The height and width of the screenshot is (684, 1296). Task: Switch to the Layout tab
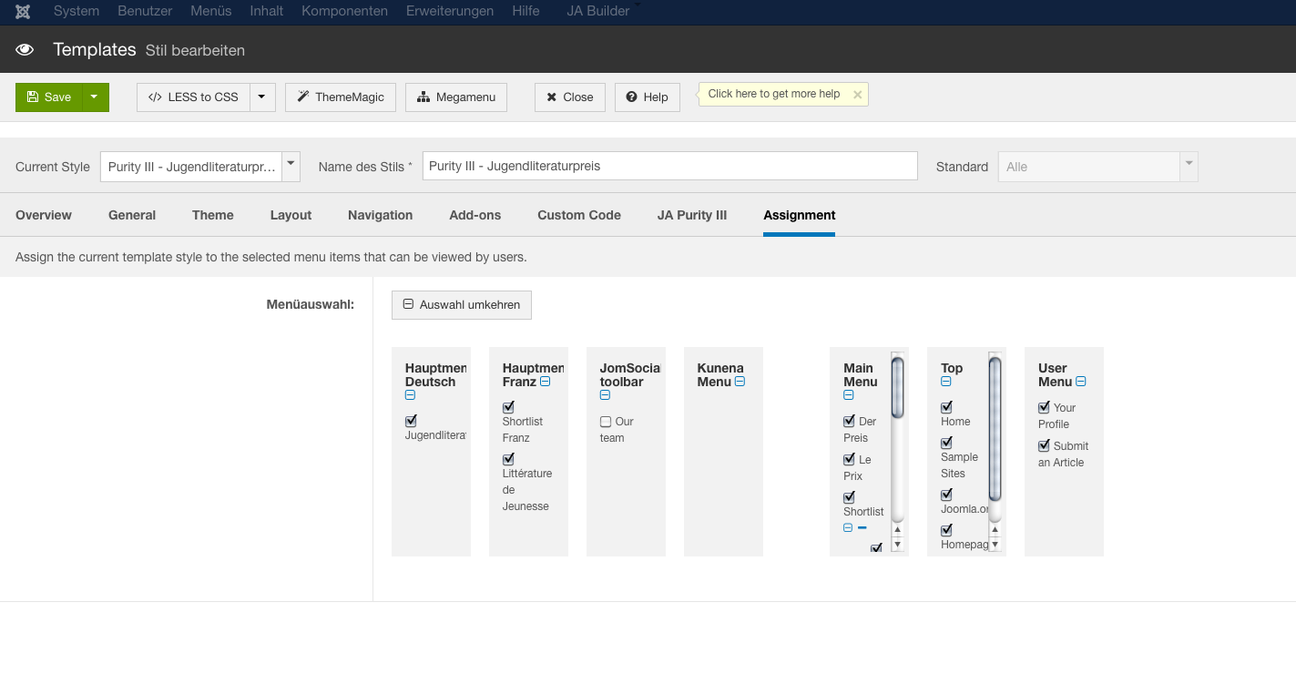[291, 215]
